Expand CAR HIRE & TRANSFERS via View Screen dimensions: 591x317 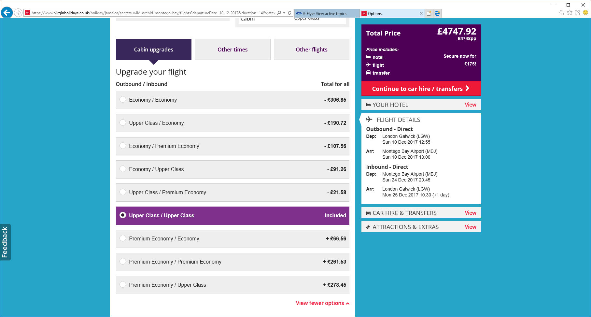coord(470,213)
